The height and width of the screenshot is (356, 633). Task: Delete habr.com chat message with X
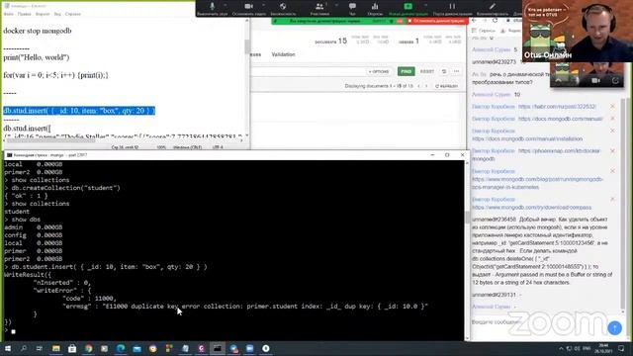pyautogui.click(x=612, y=106)
